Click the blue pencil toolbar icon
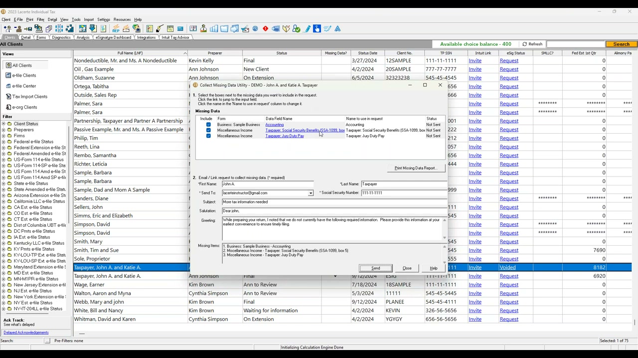Viewport: 638px width, 358px height. click(307, 29)
